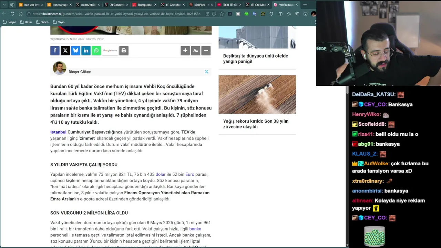
Task: Click author Dinçer Gökçe photo
Action: pyautogui.click(x=59, y=68)
